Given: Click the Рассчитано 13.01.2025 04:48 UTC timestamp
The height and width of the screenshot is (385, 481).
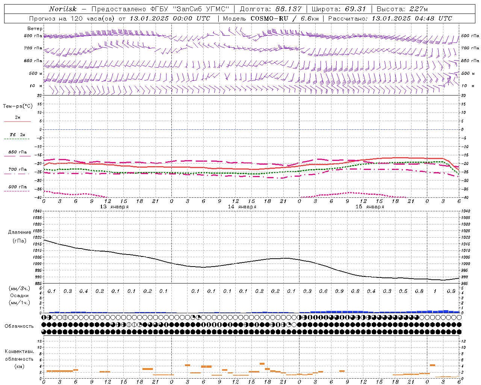Looking at the screenshot, I should [x=390, y=18].
